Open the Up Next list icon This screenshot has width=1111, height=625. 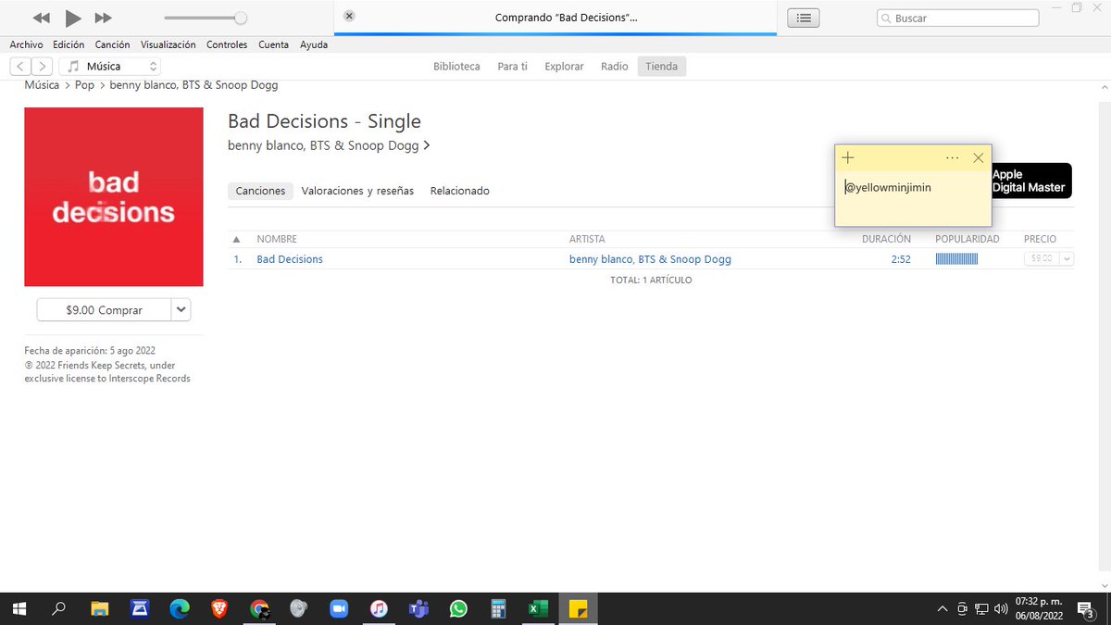[x=802, y=17]
